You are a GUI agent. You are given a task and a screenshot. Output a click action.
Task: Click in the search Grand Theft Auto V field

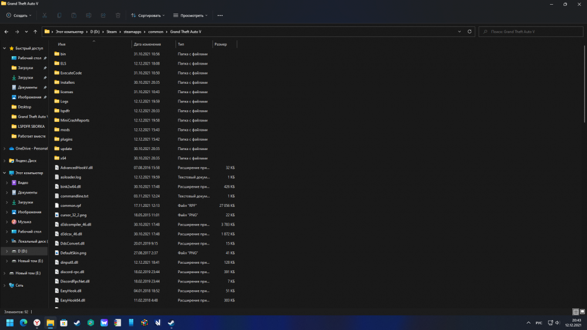[531, 32]
